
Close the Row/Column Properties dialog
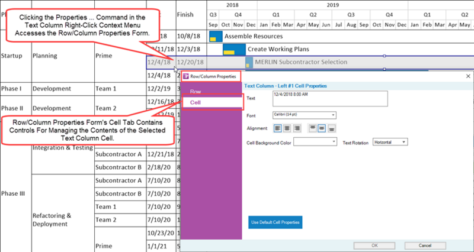(x=468, y=76)
